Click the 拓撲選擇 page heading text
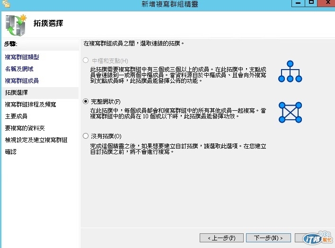The width and height of the screenshot is (335, 248). [48, 23]
